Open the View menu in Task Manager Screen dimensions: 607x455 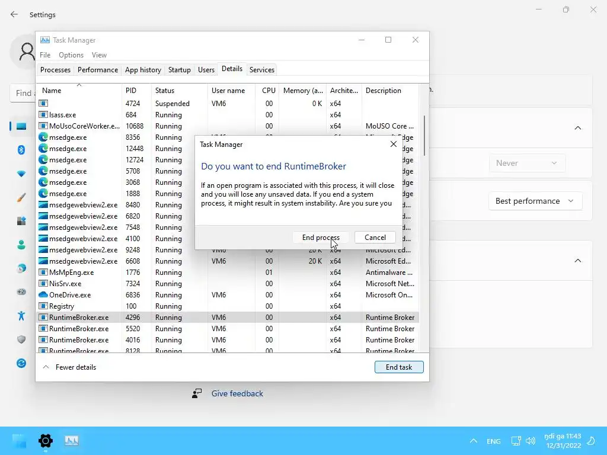[x=99, y=55]
